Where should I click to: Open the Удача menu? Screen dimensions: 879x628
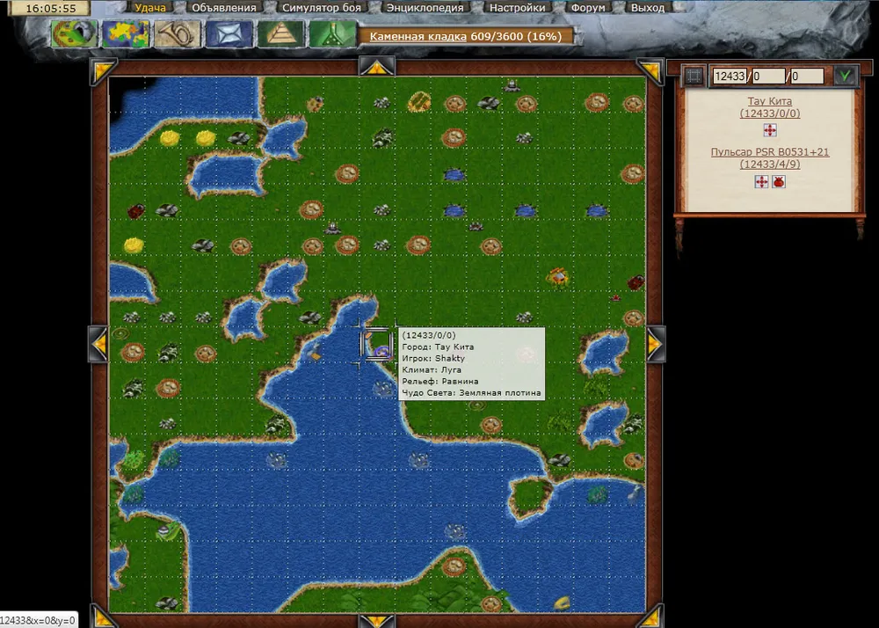pyautogui.click(x=150, y=8)
